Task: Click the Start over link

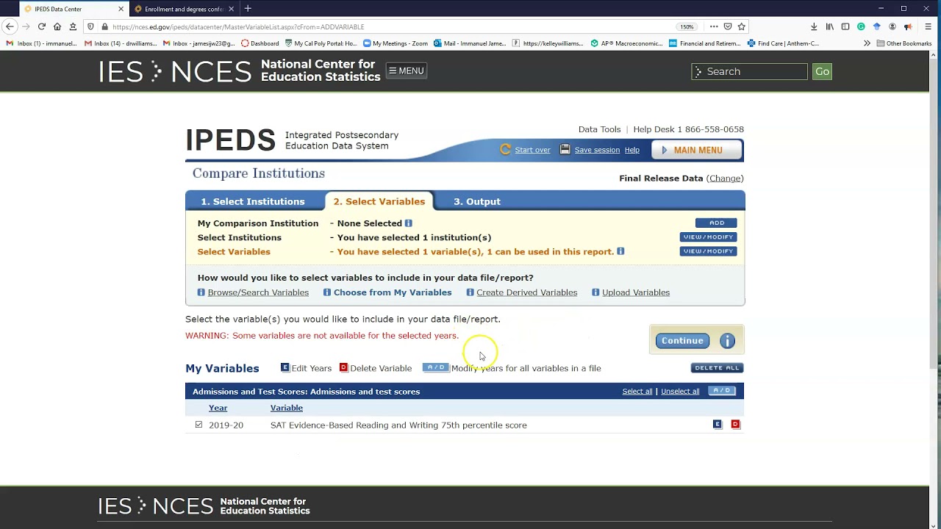Action: pos(532,150)
